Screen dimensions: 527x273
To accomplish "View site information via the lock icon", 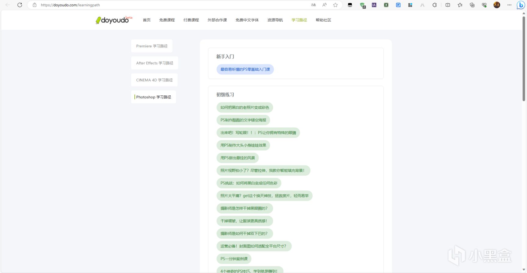I will click(x=35, y=5).
